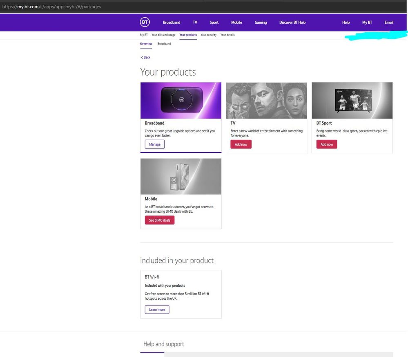Click the Broadband hub product image

(x=181, y=101)
